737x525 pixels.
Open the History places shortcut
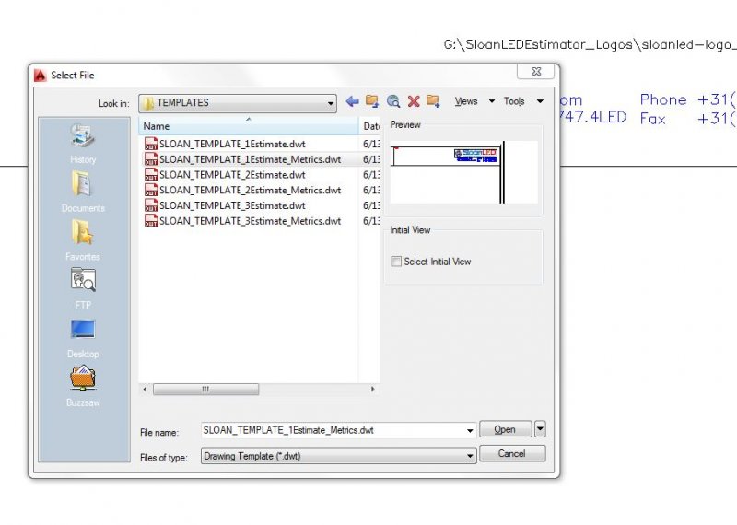(83, 144)
